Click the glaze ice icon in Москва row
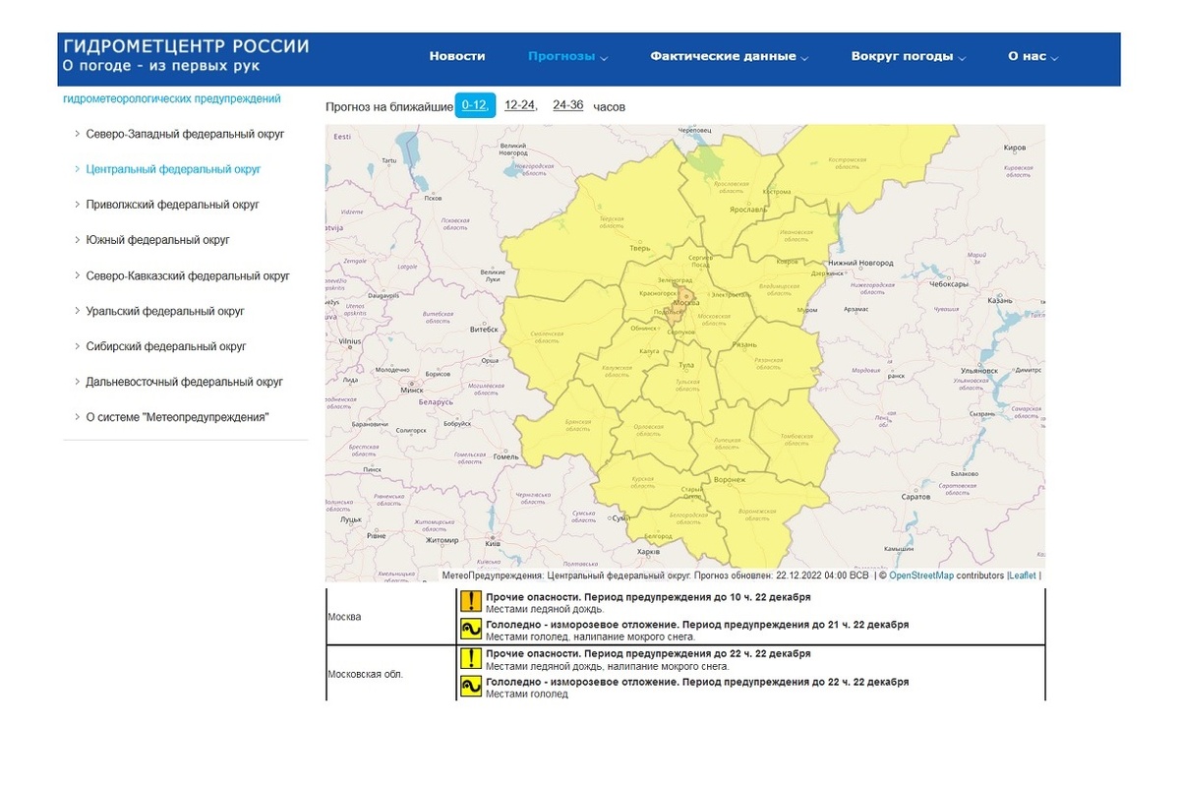This screenshot has width=1180, height=787. click(471, 630)
